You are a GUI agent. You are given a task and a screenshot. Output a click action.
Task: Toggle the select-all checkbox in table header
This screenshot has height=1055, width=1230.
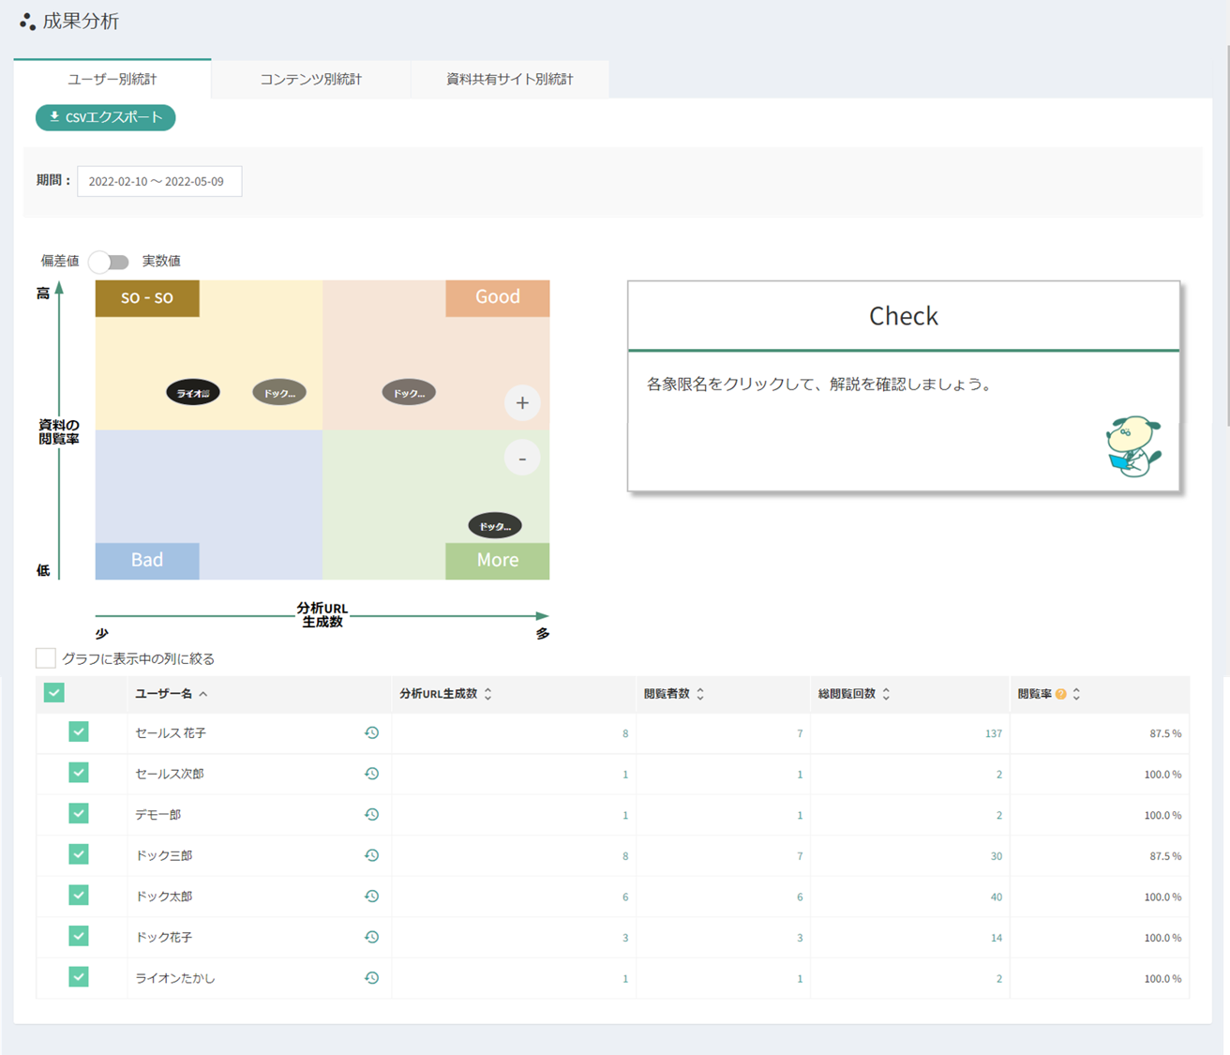54,693
